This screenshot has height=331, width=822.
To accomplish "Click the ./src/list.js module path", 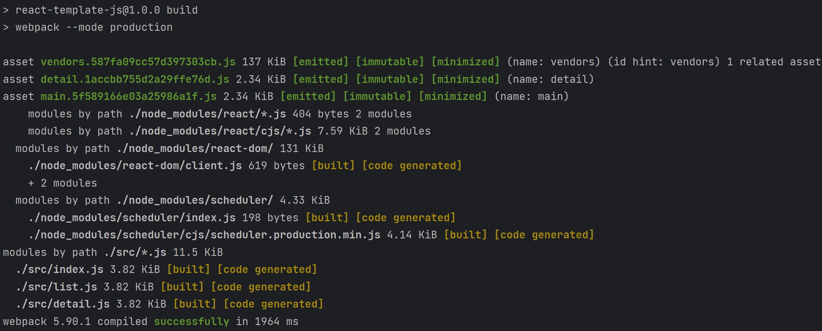I will click(57, 287).
